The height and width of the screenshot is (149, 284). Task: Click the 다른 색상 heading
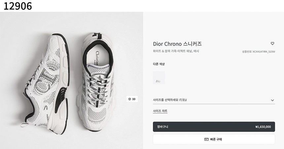point(159,64)
